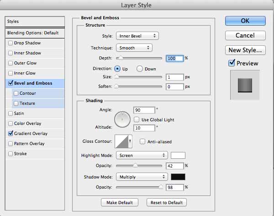Click the New Style... button
The width and height of the screenshot is (274, 216).
[245, 50]
